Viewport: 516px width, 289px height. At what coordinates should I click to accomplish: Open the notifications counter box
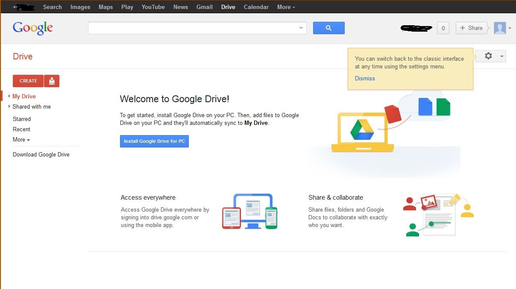(x=443, y=28)
